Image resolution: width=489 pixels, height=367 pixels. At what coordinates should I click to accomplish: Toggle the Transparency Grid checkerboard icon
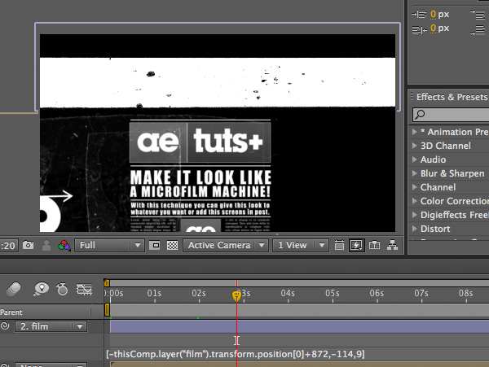click(172, 245)
